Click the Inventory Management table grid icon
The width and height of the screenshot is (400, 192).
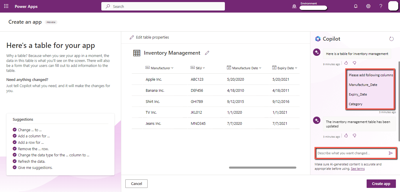tap(137, 53)
